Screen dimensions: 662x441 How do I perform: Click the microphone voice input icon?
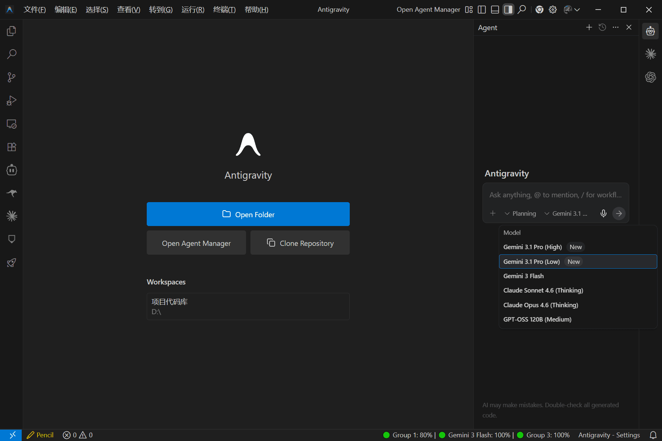tap(603, 214)
